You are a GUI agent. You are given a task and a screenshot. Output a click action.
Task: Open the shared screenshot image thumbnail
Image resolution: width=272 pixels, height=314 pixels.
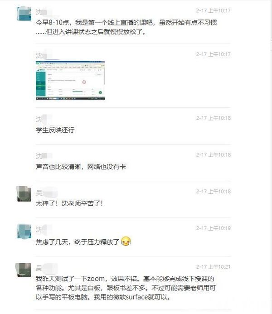(x=70, y=80)
